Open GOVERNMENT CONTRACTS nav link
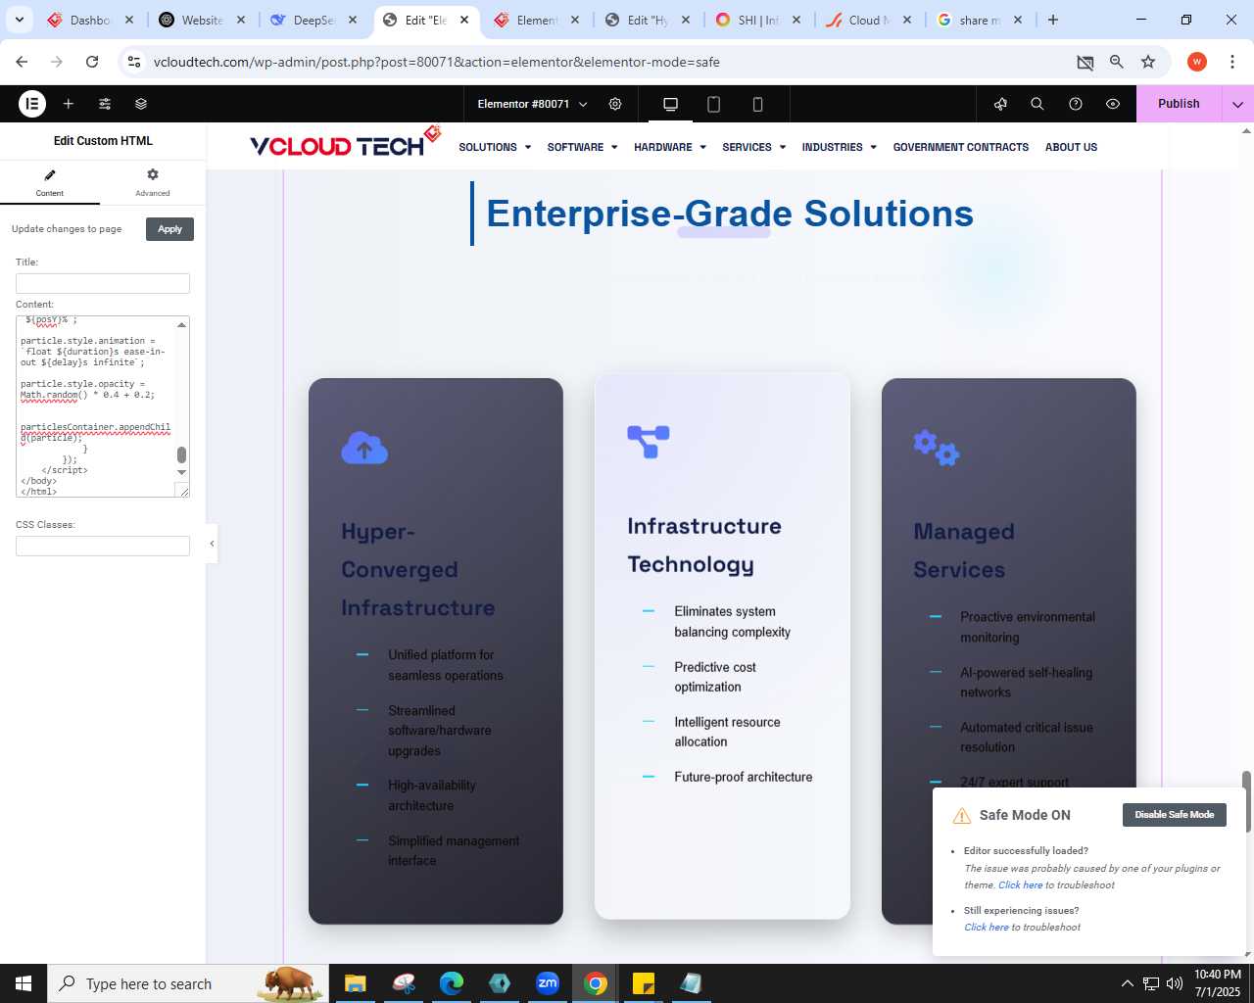The image size is (1254, 1003). (961, 147)
